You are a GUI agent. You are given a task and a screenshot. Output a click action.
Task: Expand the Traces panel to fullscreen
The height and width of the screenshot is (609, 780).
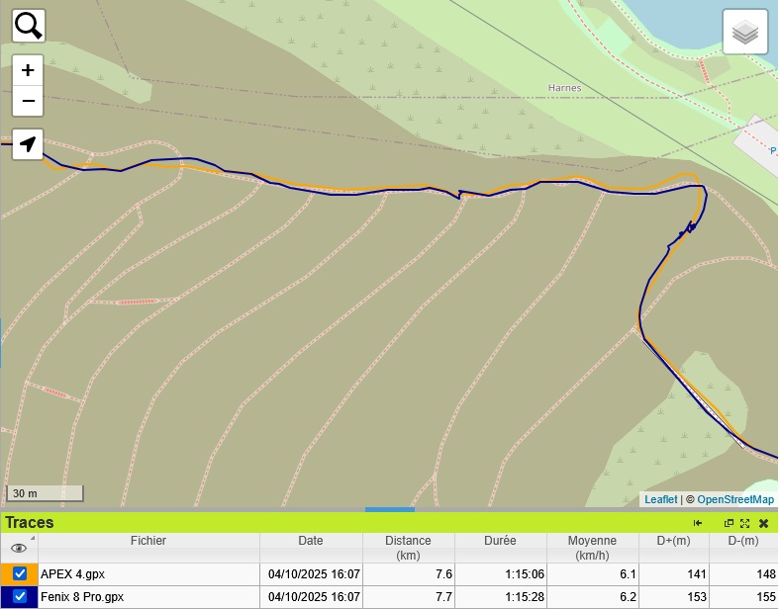745,523
